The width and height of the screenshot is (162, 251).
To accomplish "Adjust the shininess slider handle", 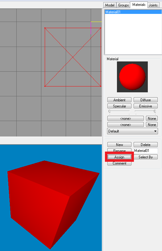I will tap(110, 111).
